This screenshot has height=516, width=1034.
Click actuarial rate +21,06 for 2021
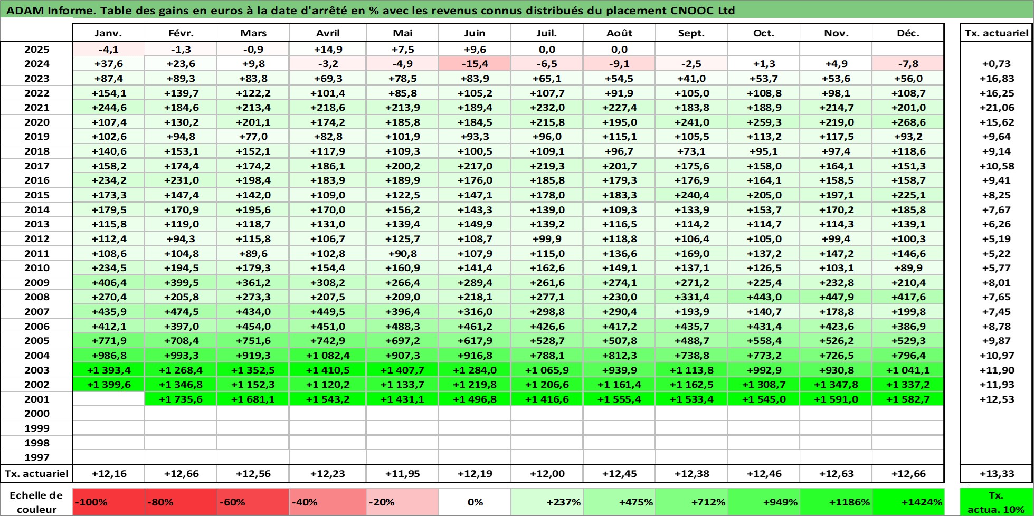997,108
